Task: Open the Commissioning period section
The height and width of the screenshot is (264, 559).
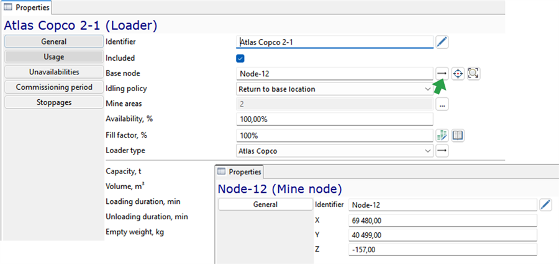Action: coord(54,87)
